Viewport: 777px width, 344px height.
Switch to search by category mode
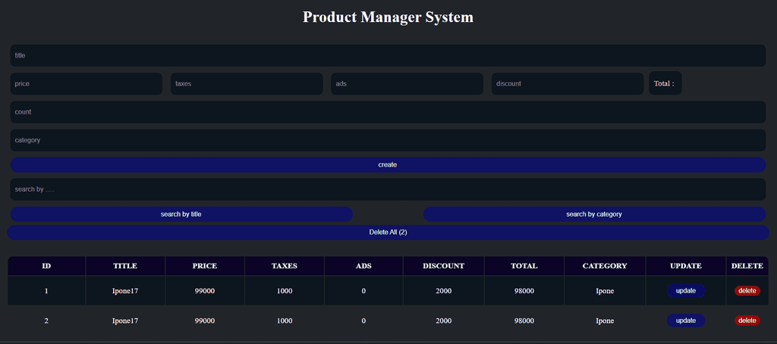point(594,214)
